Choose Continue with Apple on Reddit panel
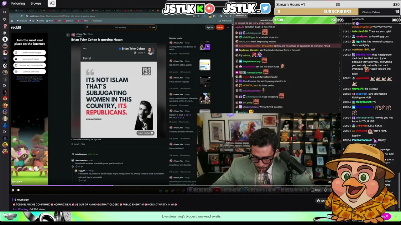This screenshot has height=225, width=401. pyautogui.click(x=29, y=59)
